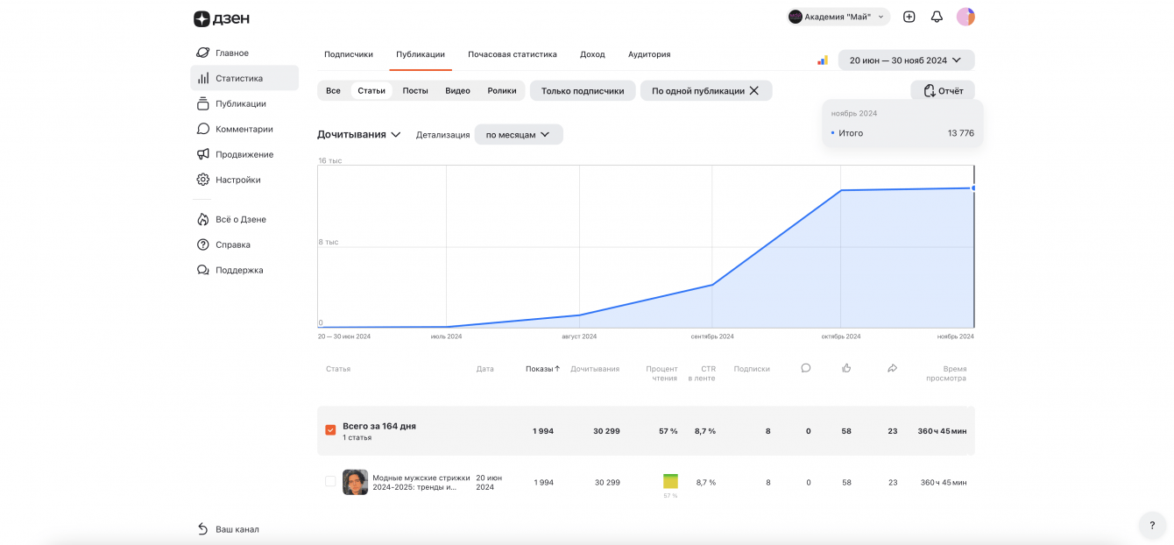This screenshot has height=545, width=1174.
Task: Click the colored bar chart icon
Action: (823, 60)
